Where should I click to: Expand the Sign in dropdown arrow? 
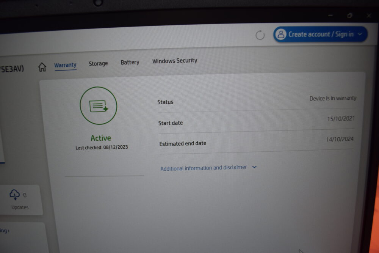(x=360, y=34)
